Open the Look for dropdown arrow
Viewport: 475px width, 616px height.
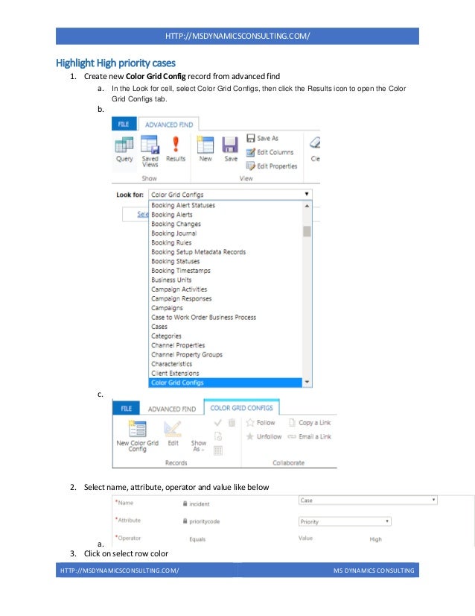click(307, 194)
